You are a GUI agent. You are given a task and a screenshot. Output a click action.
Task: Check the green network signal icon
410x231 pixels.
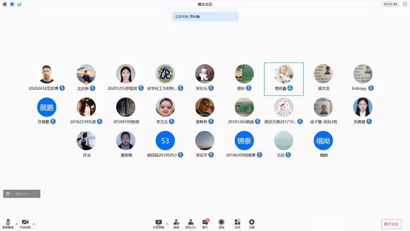pyautogui.click(x=19, y=4)
